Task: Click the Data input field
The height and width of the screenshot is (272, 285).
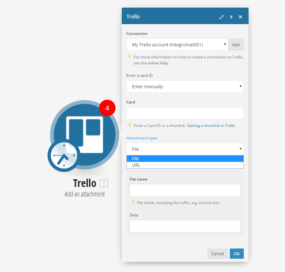Action: [185, 226]
